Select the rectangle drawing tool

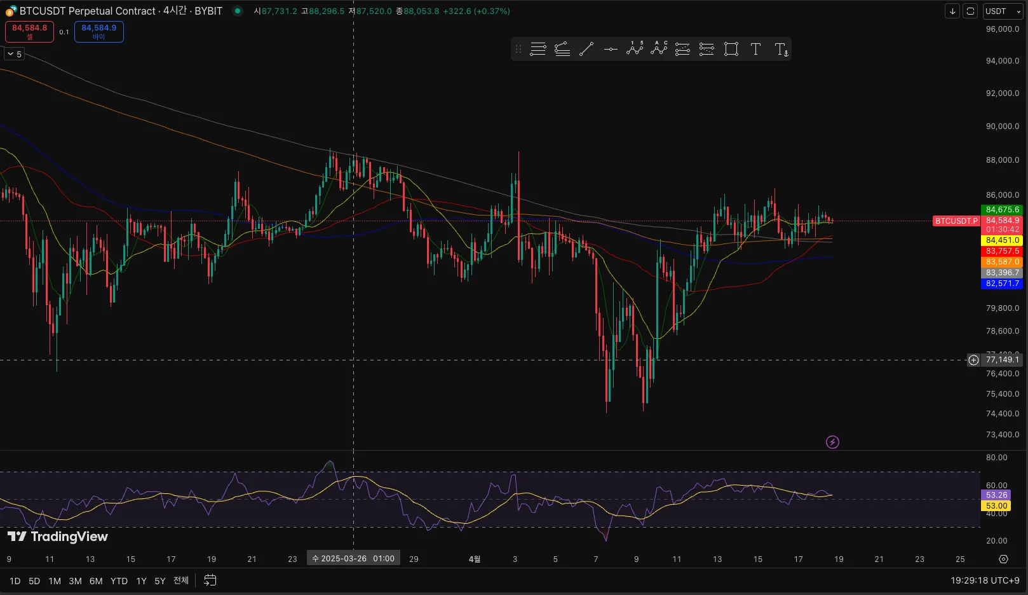coord(731,49)
